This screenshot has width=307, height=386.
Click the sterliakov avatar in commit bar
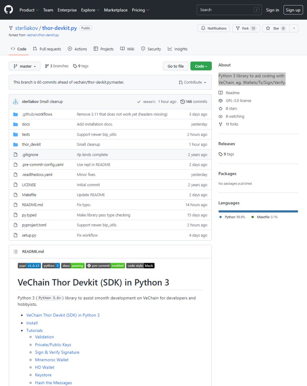(x=16, y=102)
